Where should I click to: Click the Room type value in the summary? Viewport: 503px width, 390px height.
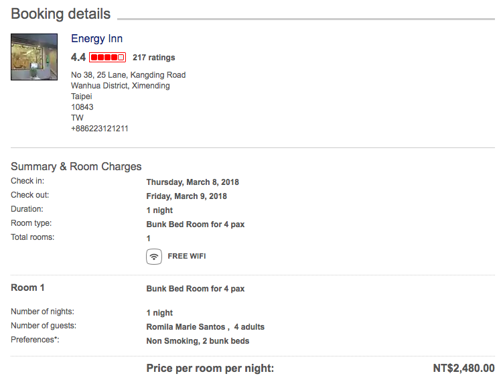coord(196,224)
